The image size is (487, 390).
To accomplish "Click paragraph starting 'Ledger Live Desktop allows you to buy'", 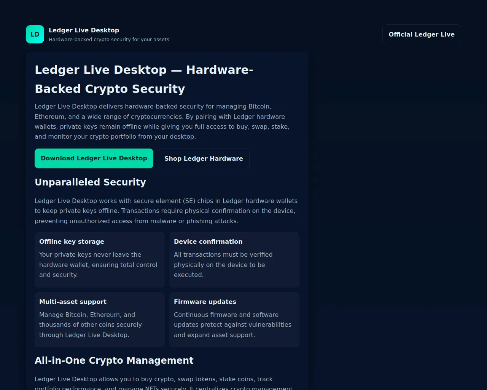I will click(x=164, y=383).
